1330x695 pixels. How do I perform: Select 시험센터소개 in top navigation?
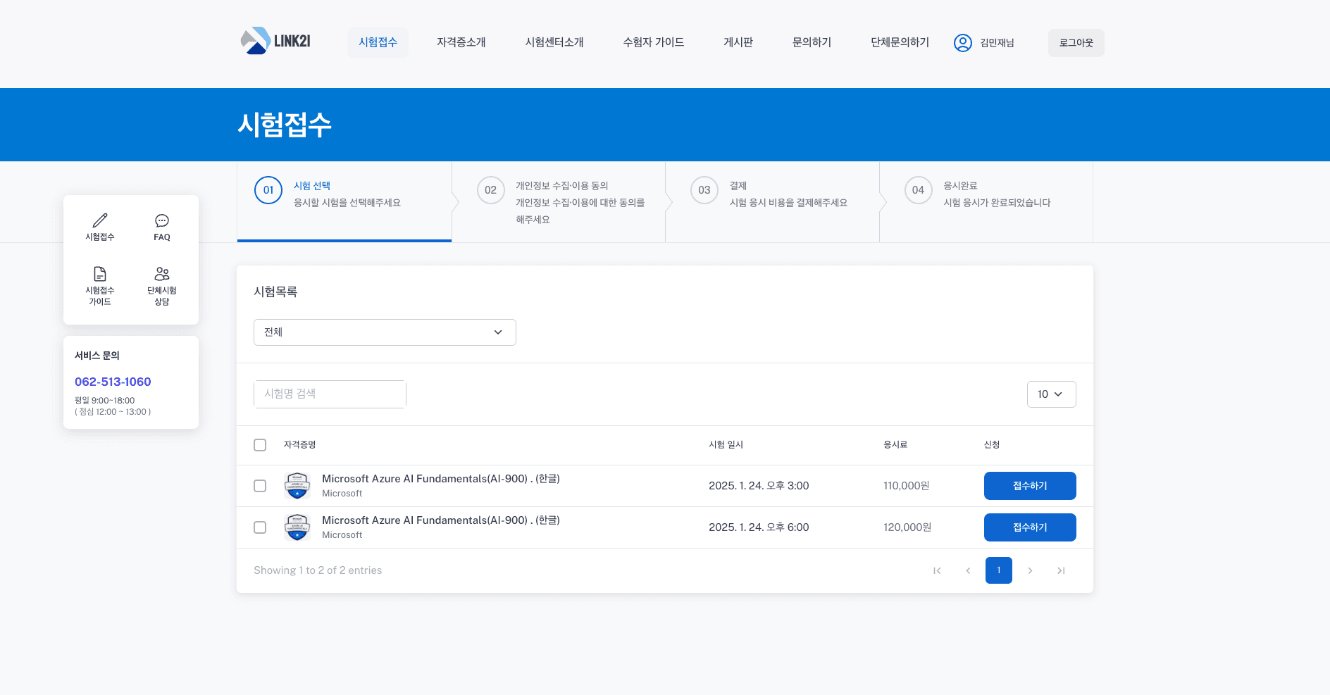click(554, 42)
